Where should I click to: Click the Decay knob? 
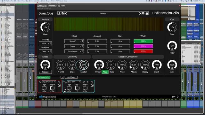click(145, 65)
